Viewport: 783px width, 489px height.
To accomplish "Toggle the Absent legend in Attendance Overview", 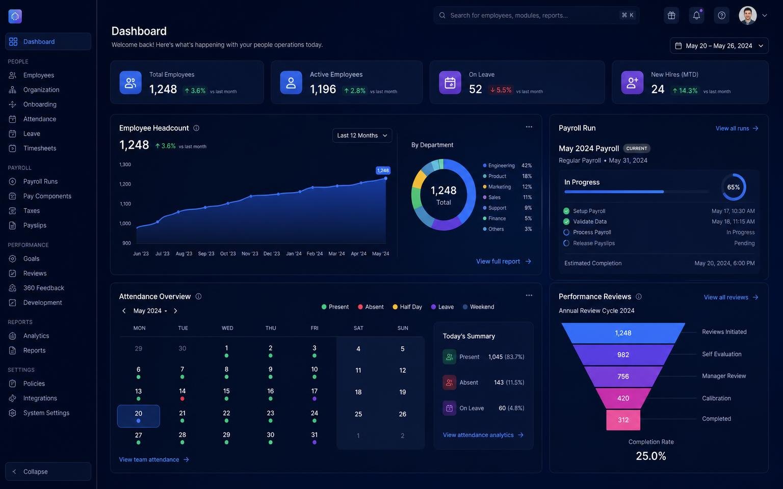I will [x=371, y=307].
